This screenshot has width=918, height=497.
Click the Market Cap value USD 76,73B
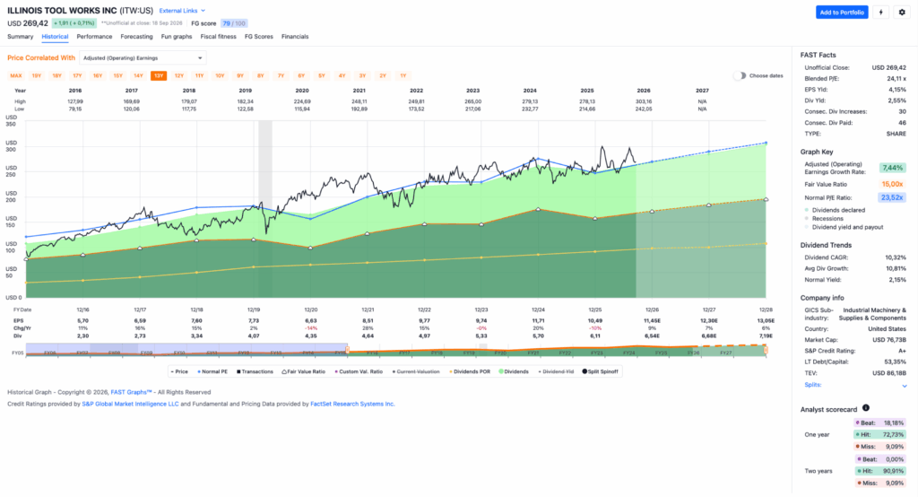point(888,340)
